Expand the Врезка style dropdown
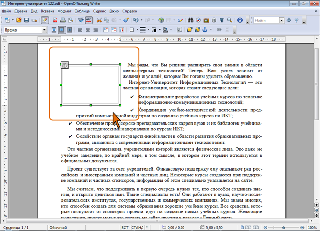 pyautogui.click(x=44, y=30)
